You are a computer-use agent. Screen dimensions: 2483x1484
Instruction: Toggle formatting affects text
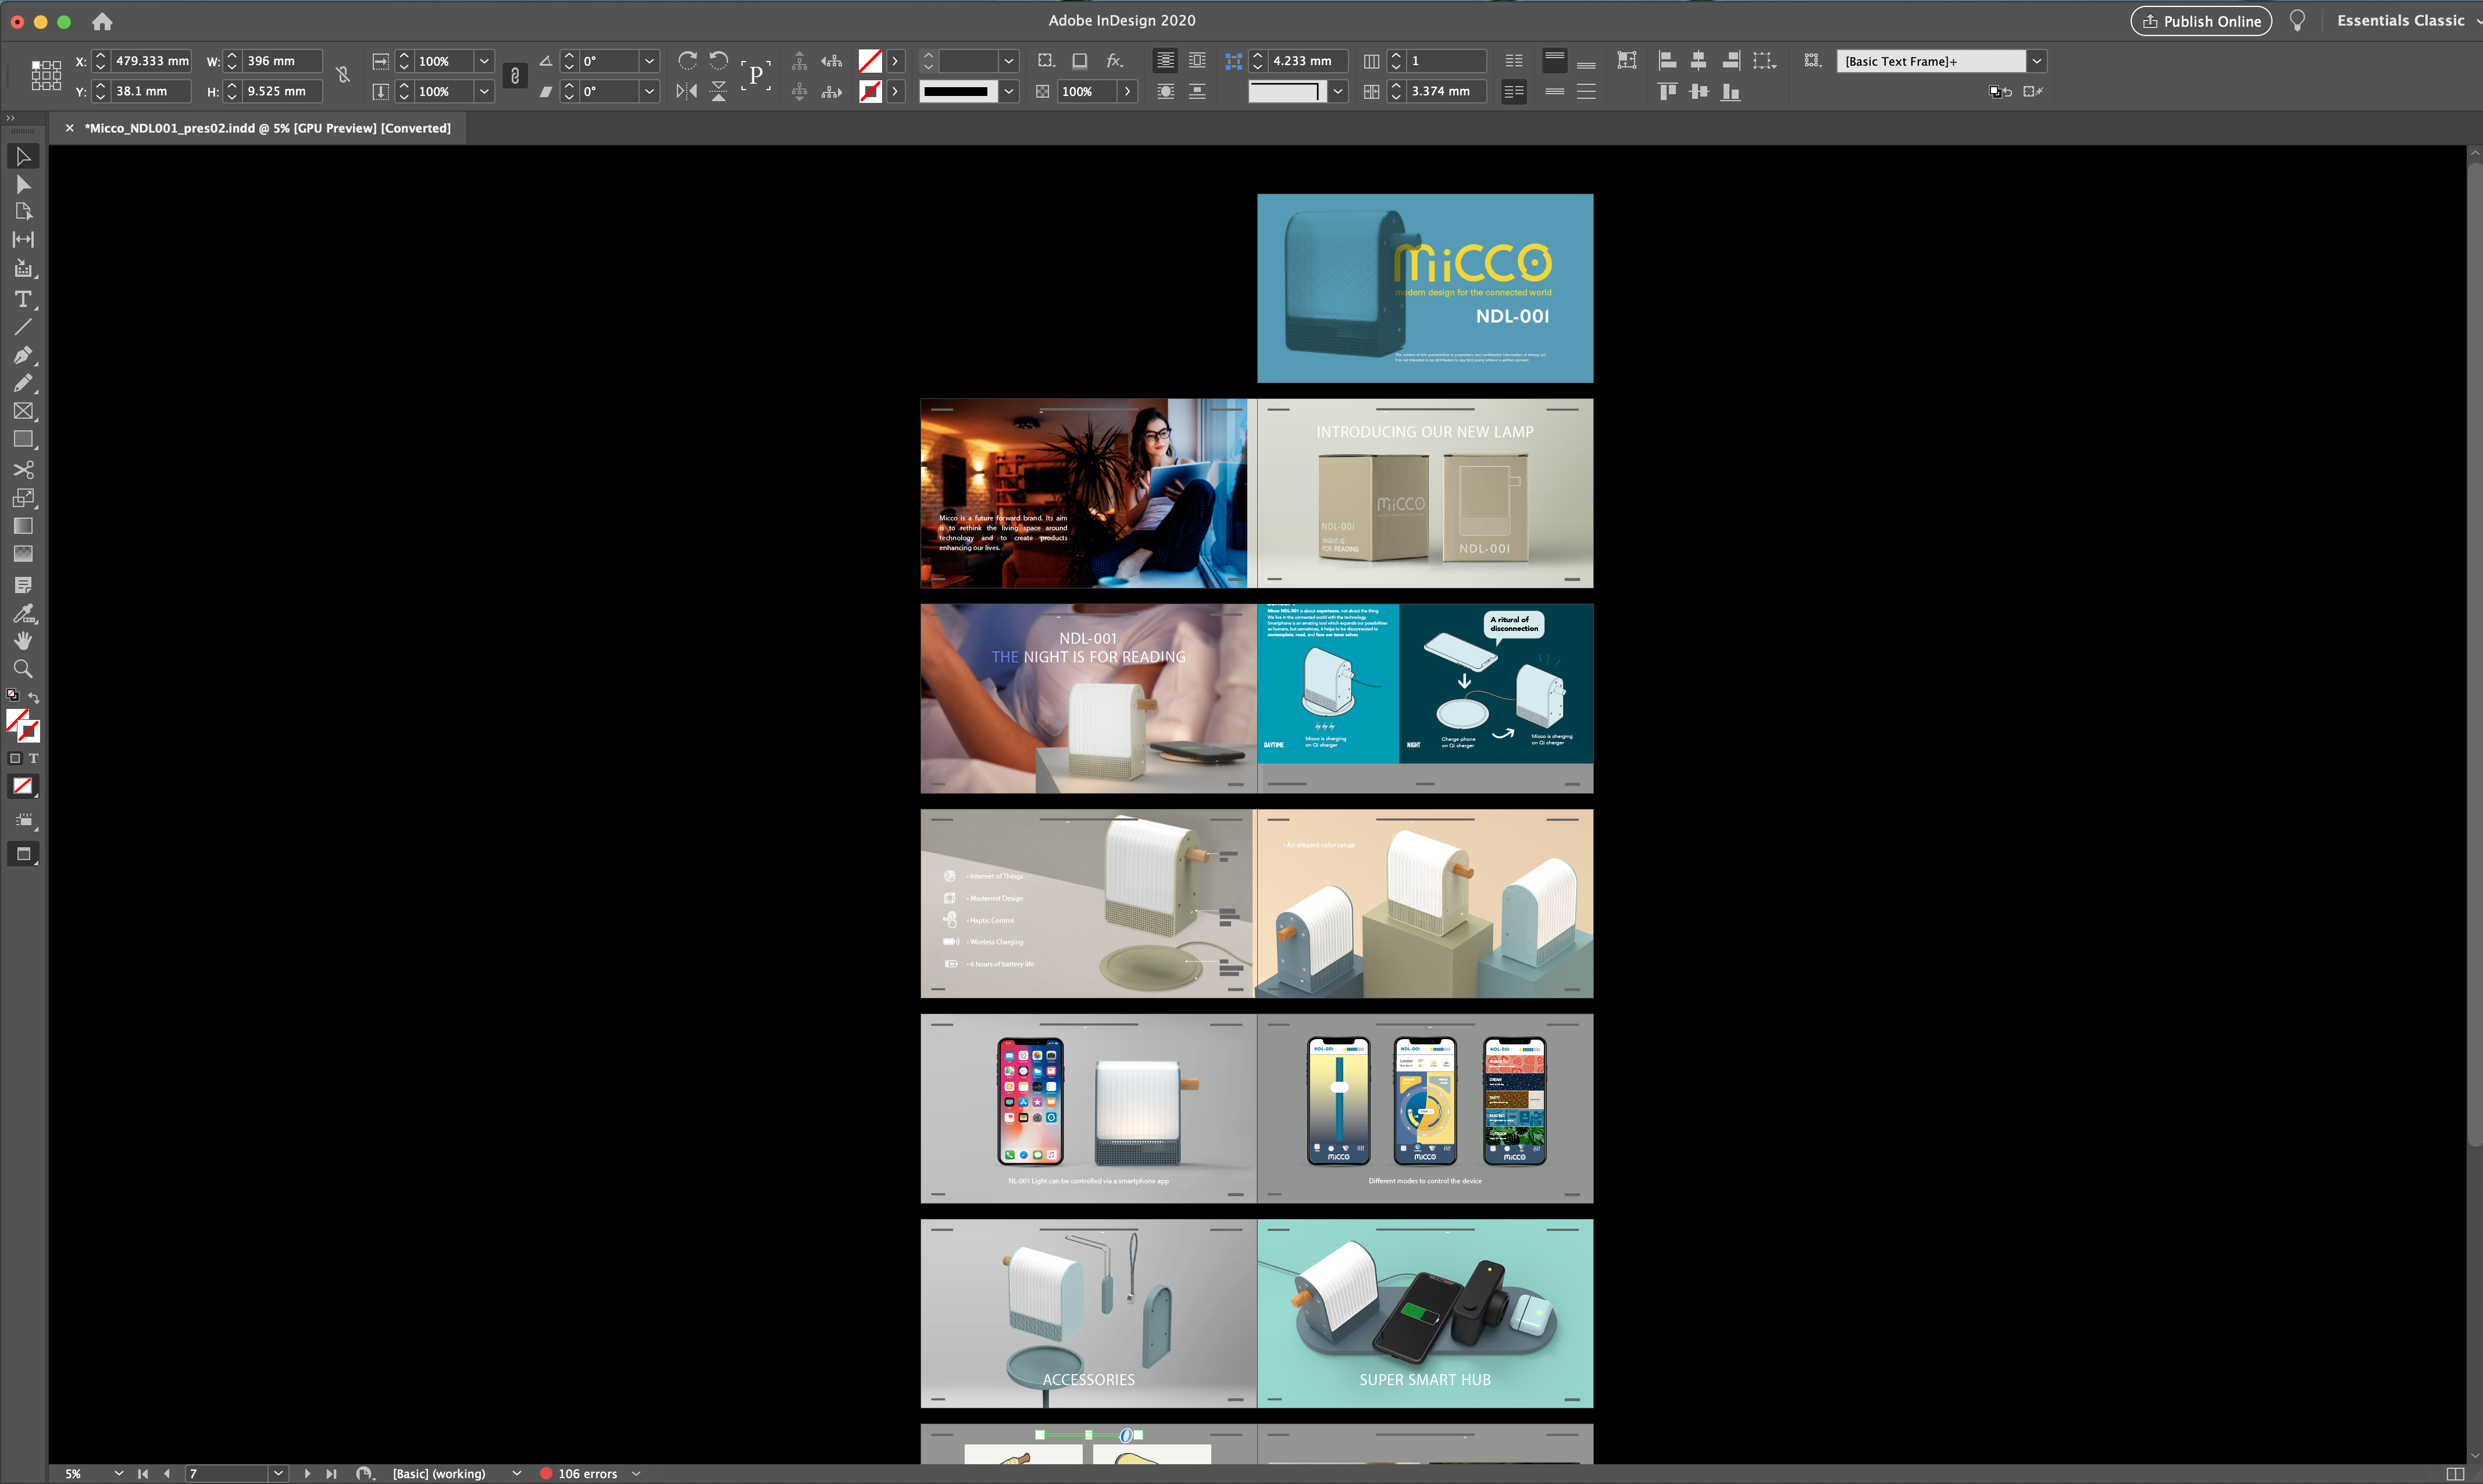34,758
